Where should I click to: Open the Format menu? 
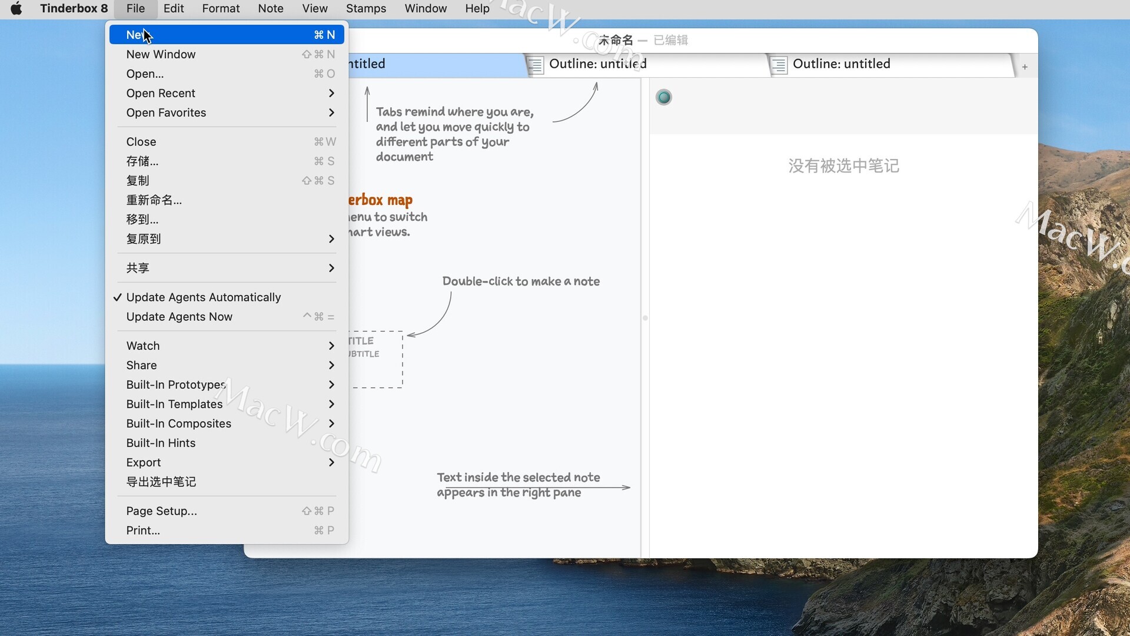click(221, 8)
